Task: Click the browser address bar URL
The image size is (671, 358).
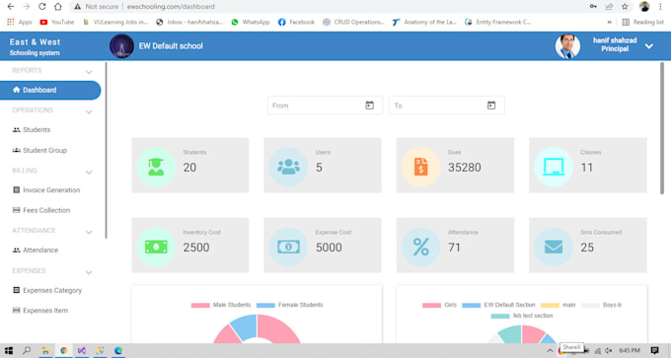Action: (x=171, y=7)
